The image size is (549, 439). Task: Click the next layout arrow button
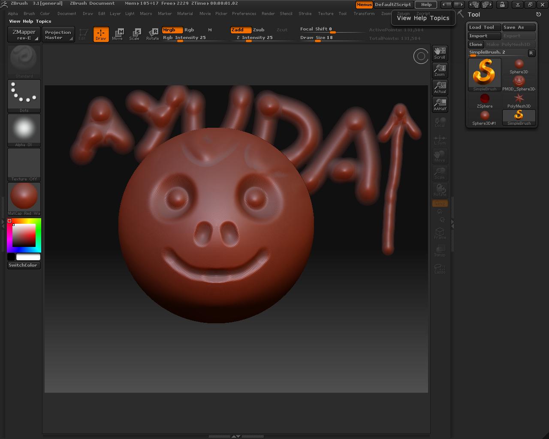click(487, 5)
